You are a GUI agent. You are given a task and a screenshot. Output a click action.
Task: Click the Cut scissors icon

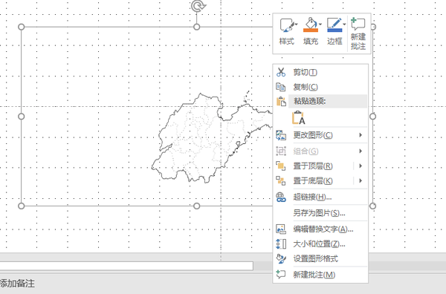pos(281,72)
